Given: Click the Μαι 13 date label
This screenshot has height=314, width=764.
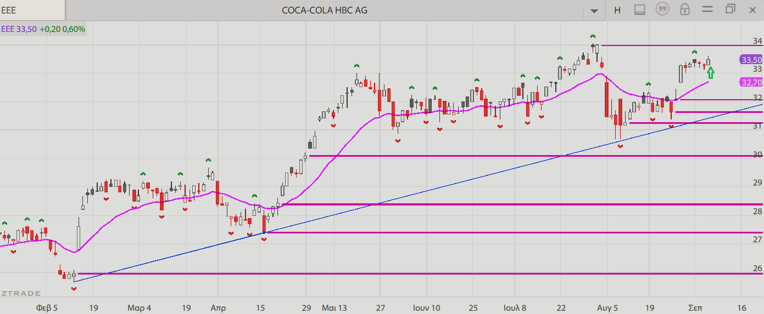Looking at the screenshot, I should [334, 308].
